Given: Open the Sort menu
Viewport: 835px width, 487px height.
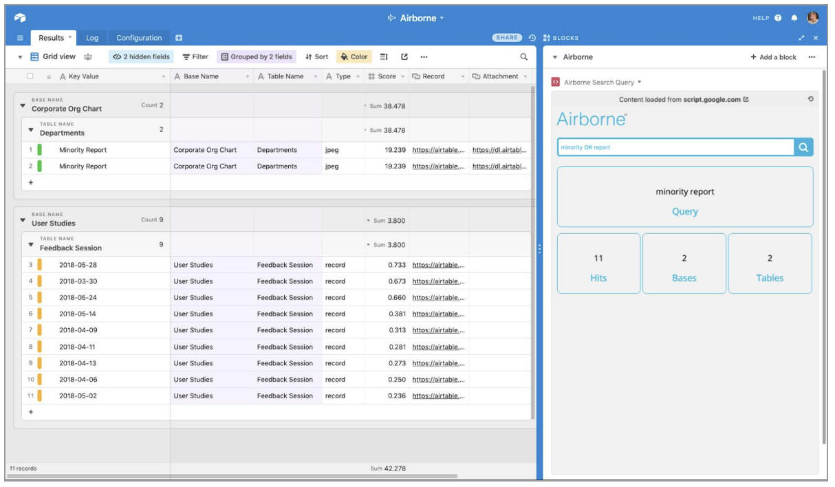Looking at the screenshot, I should pos(317,57).
